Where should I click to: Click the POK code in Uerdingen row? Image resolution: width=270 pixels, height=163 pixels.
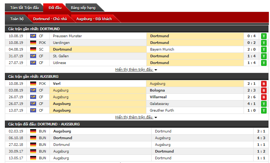click(42, 43)
